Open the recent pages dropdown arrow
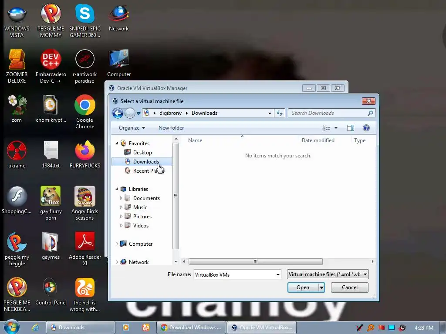 139,114
